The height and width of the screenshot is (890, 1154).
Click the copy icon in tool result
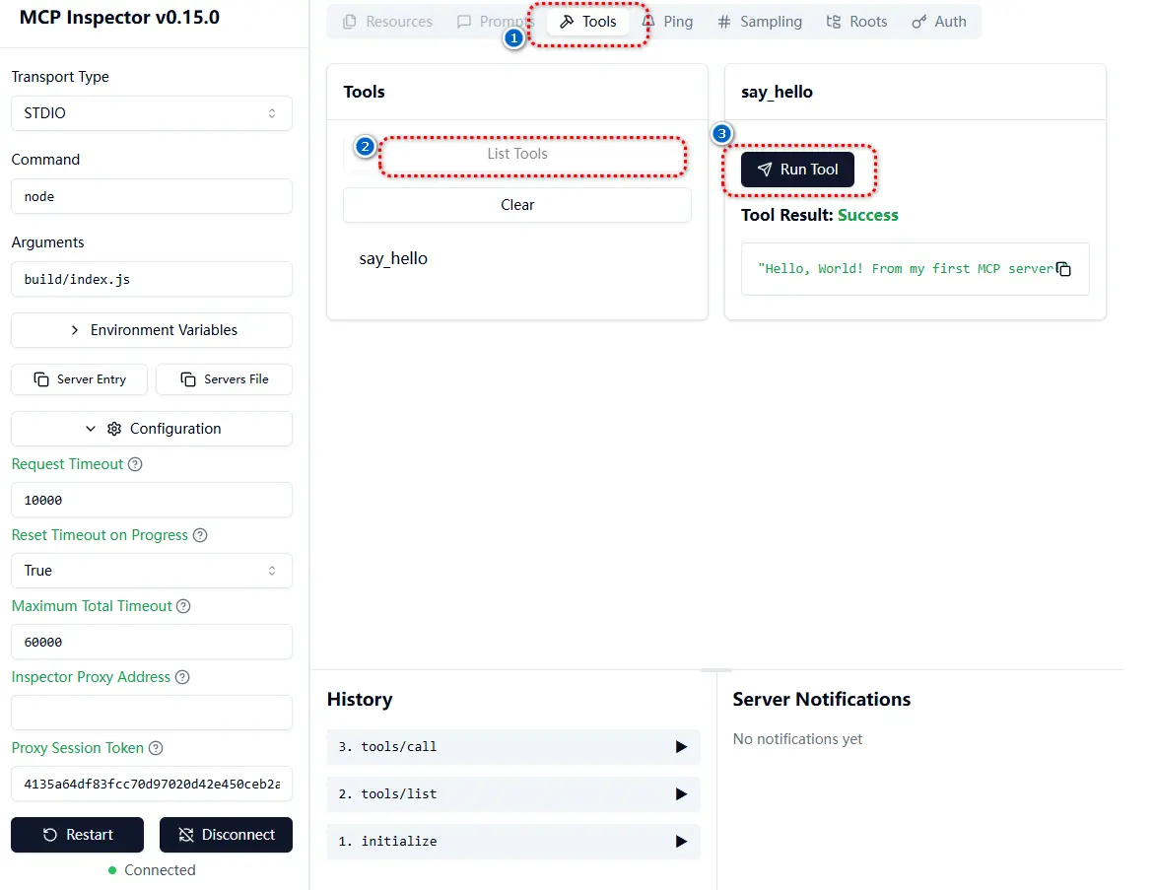[x=1064, y=269]
